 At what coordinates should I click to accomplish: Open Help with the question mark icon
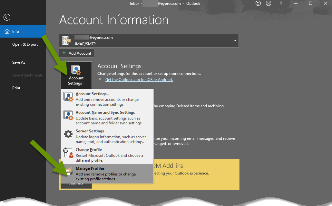click(x=281, y=4)
